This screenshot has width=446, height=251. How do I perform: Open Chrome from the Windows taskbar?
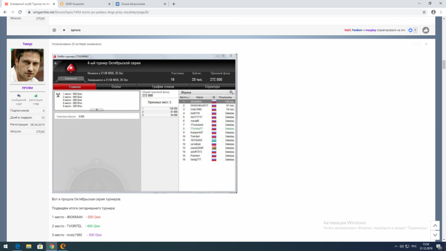point(52,246)
